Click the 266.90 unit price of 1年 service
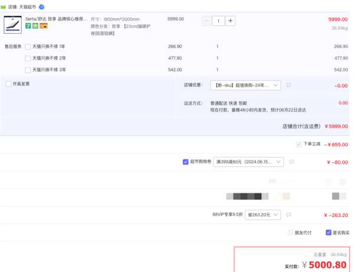Image resolution: width=354 pixels, height=272 pixels. (x=175, y=47)
